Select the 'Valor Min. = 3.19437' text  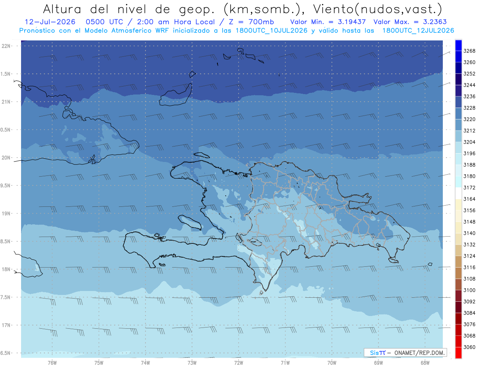click(x=328, y=22)
